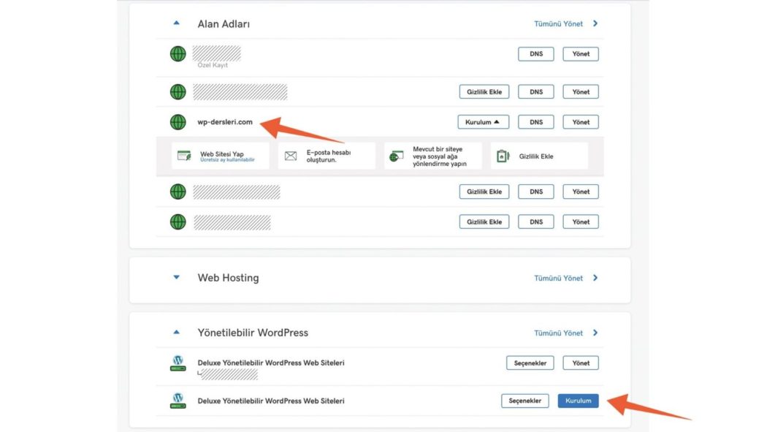Choose Web Sitesi Yap option
Image resolution: width=767 pixels, height=432 pixels.
tap(221, 156)
